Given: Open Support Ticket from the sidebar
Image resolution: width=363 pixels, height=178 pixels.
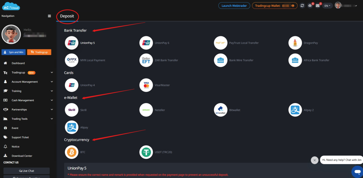Looking at the screenshot, I should [20, 137].
